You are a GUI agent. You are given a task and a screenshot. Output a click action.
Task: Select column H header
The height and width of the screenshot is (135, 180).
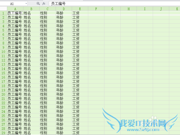pyautogui.click(x=129, y=9)
